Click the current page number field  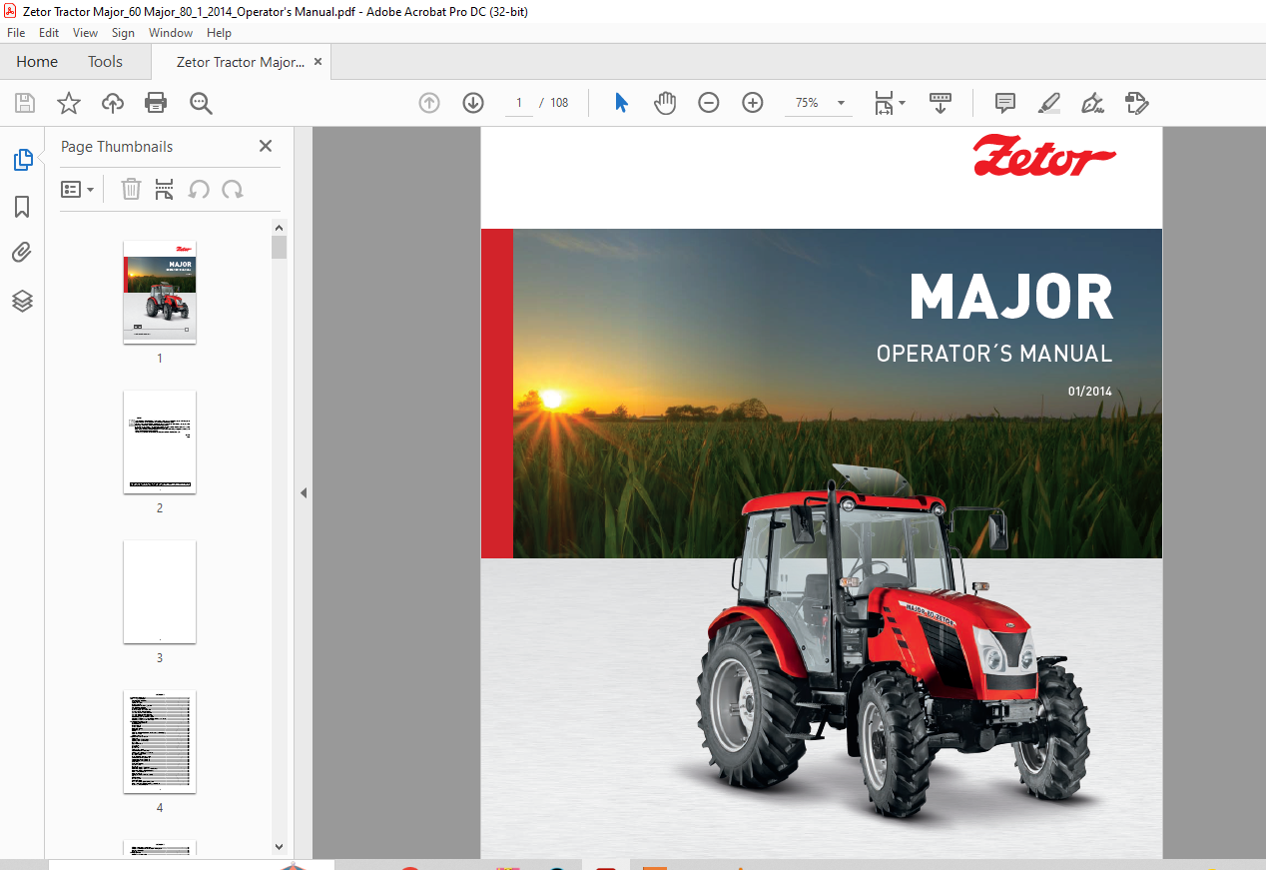(x=519, y=103)
